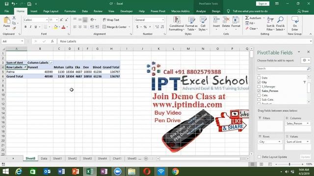
Task: Click the Insert cells icon
Action: pos(216,21)
